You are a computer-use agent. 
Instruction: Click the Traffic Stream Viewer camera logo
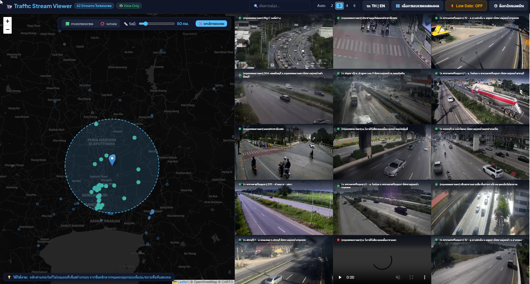coord(9,6)
